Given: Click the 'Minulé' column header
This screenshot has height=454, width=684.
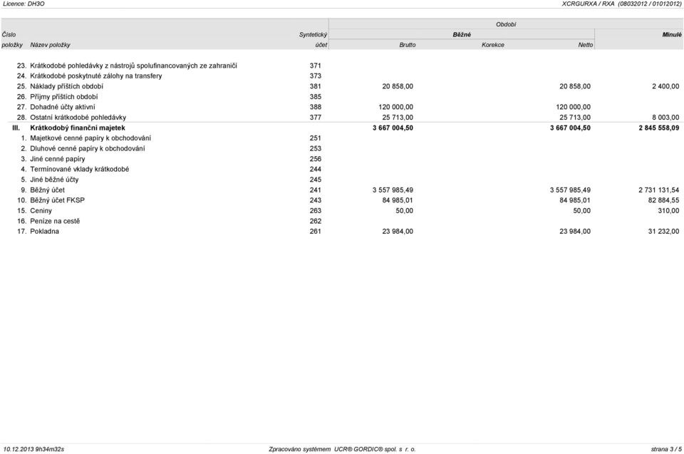Looking at the screenshot, I should (672, 34).
